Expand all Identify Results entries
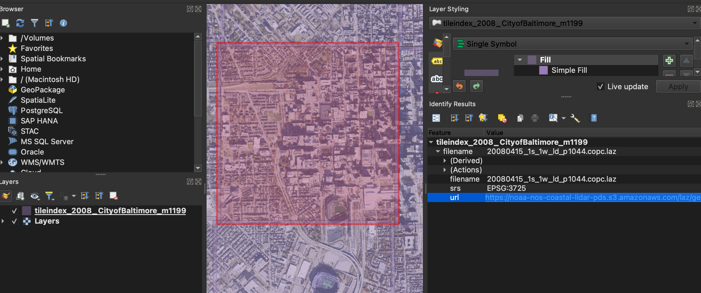This screenshot has width=701, height=293. 455,118
